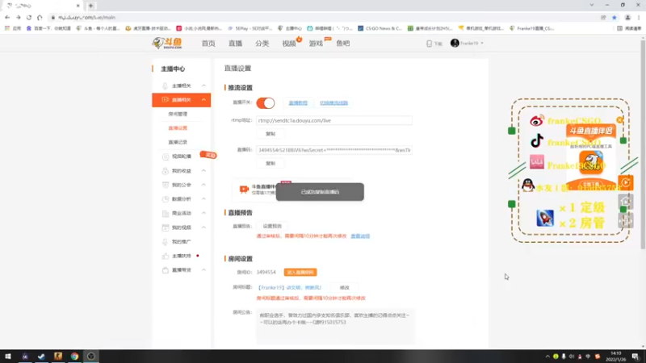This screenshot has height=363, width=646.
Task: Expand the 直播带货 chevron
Action: pyautogui.click(x=203, y=270)
